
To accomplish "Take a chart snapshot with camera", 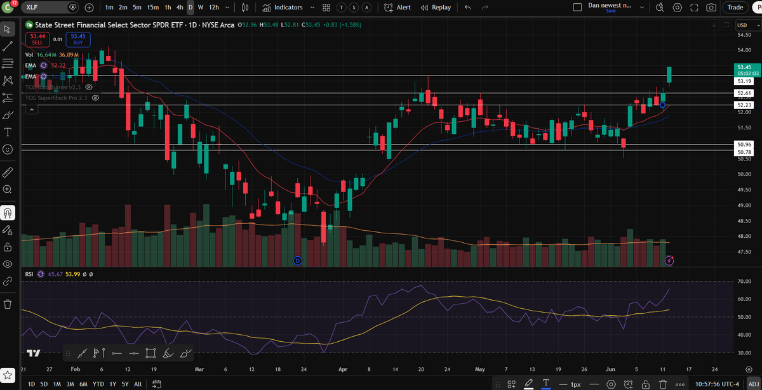I will click(711, 8).
